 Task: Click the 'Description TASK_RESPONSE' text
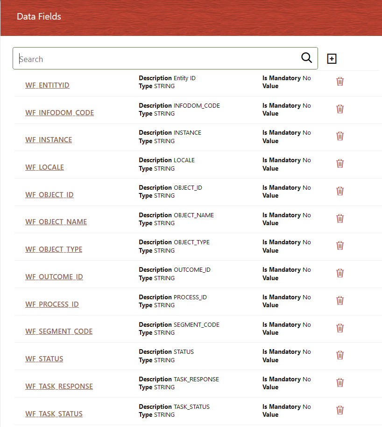(179, 379)
